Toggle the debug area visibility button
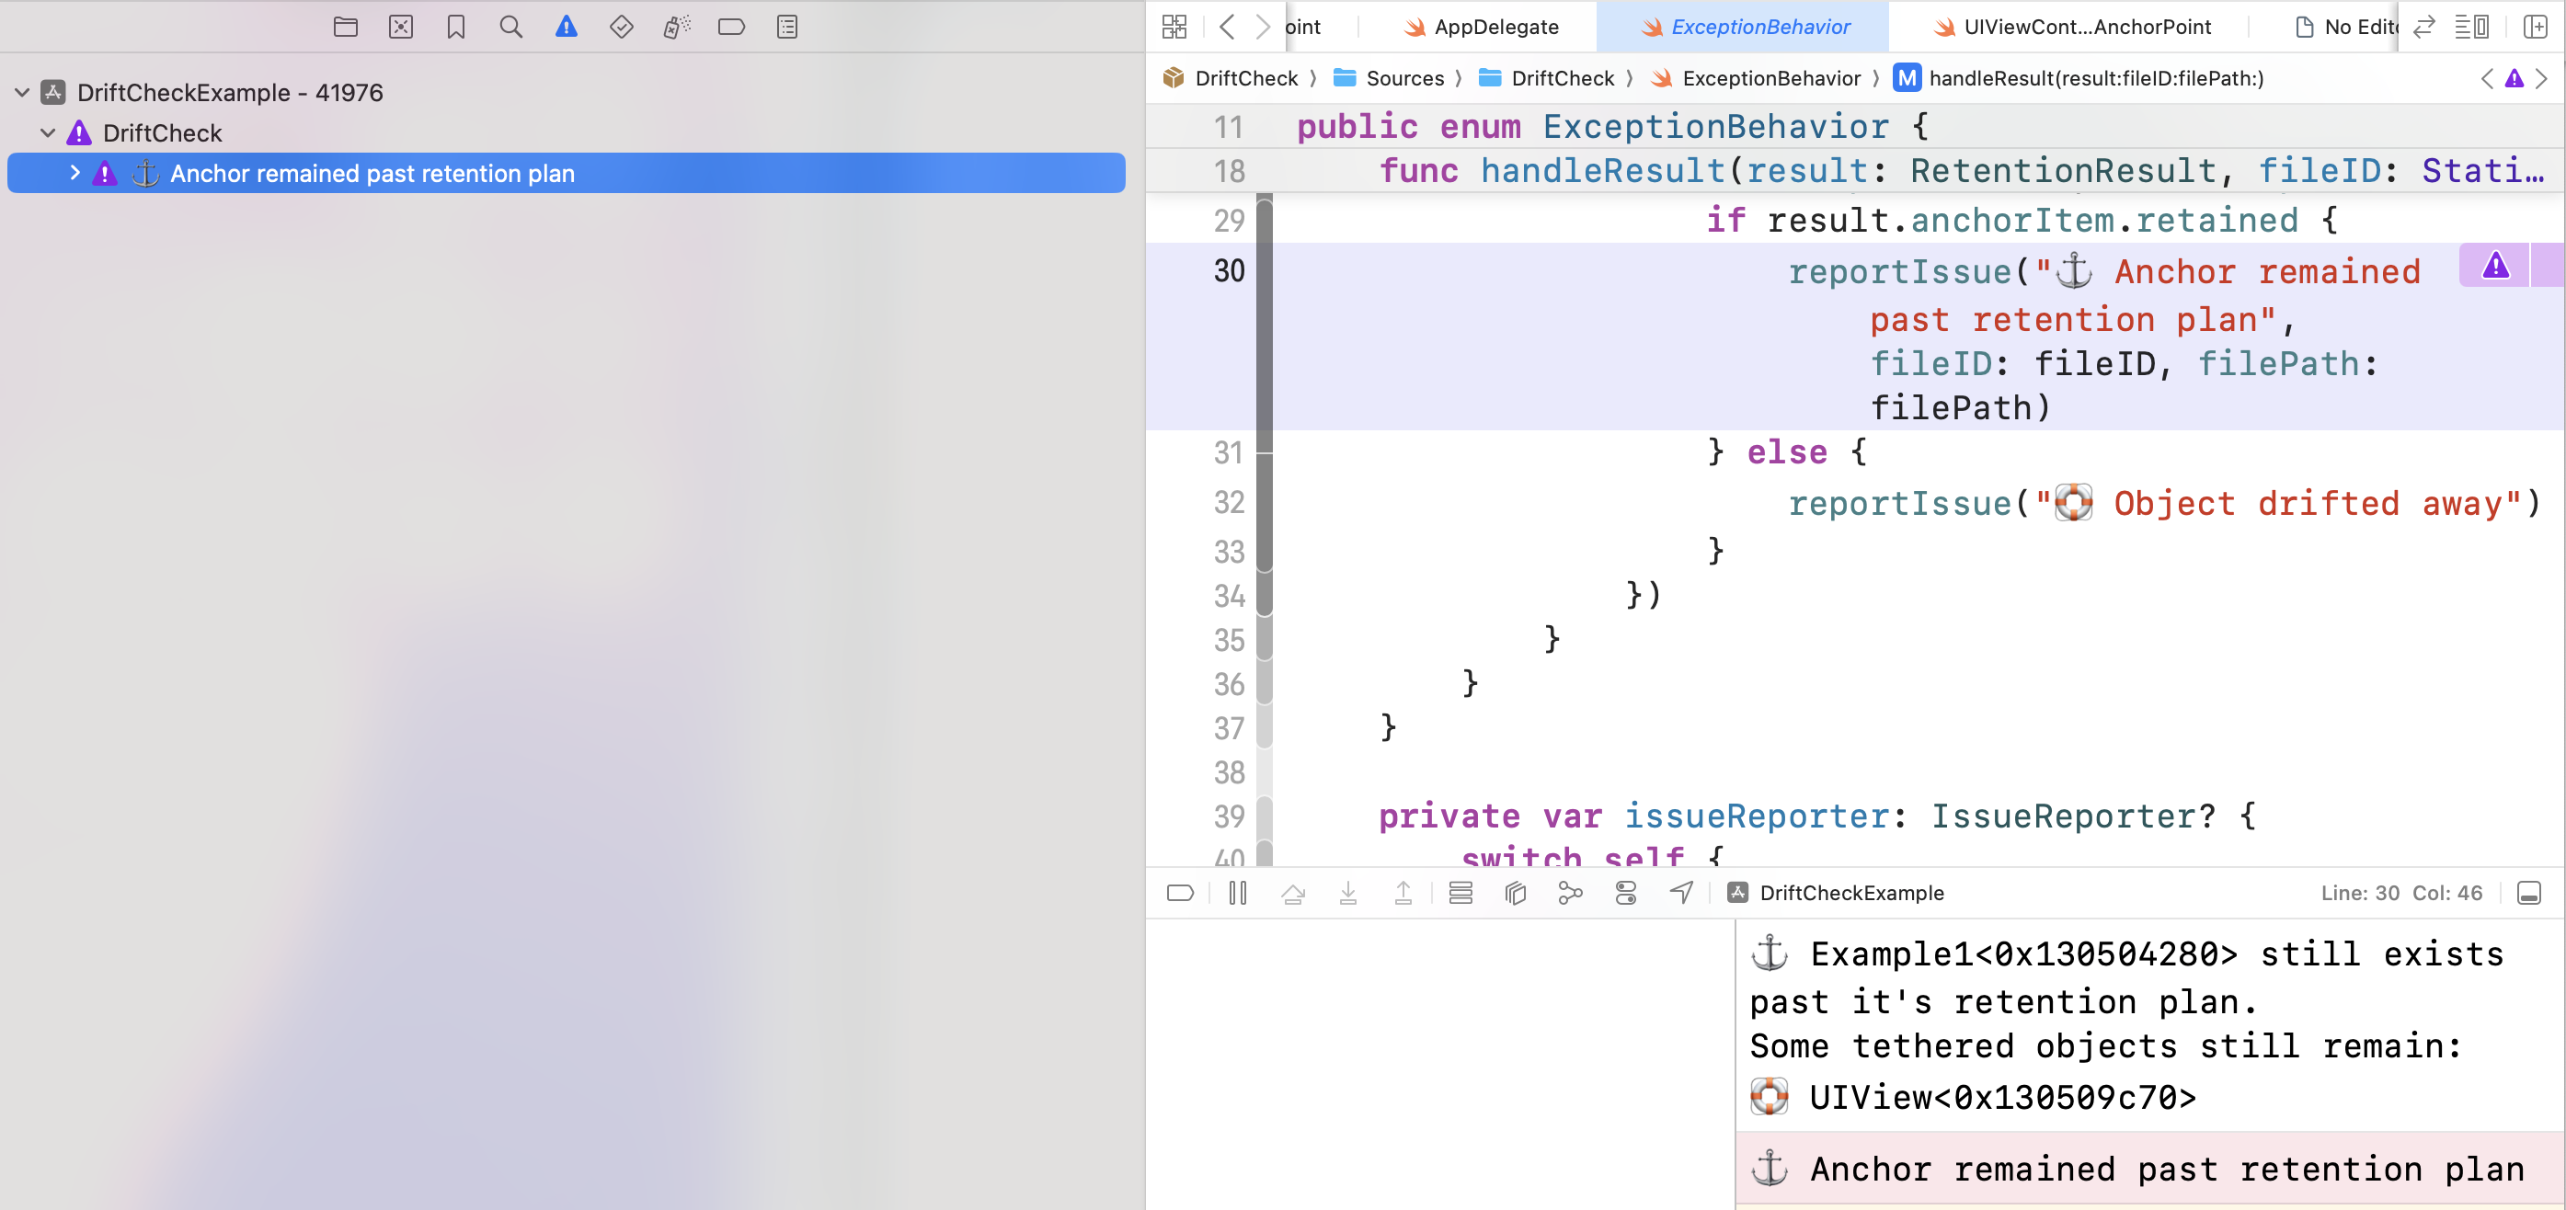The image size is (2566, 1210). [x=2528, y=894]
